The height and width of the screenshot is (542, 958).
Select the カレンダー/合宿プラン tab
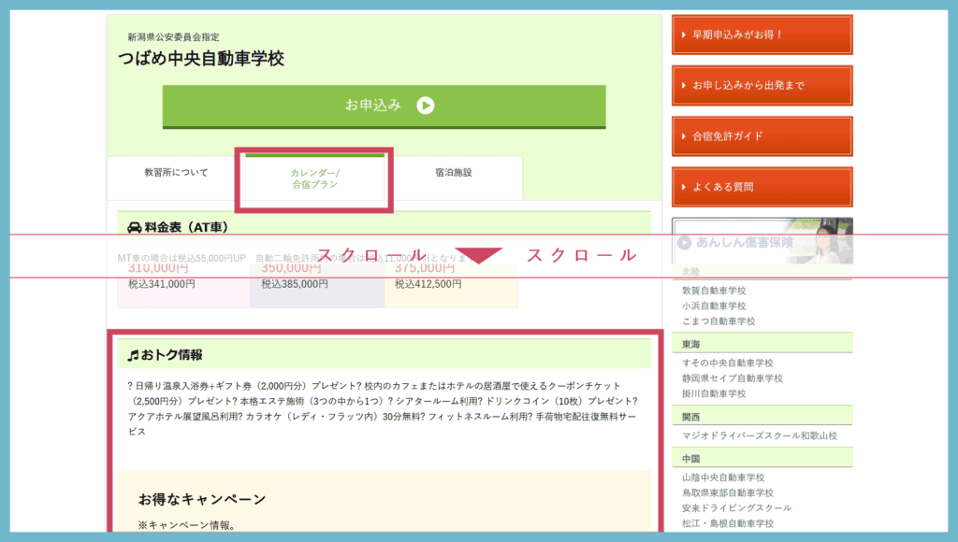pos(314,178)
